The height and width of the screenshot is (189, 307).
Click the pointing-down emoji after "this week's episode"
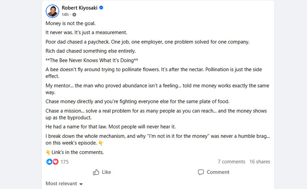click(101, 143)
